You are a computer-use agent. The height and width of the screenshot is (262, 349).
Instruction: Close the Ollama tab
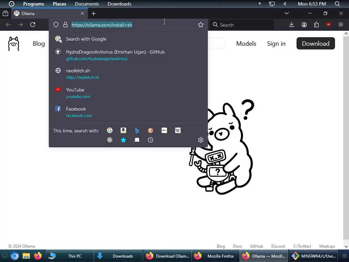pyautogui.click(x=82, y=13)
